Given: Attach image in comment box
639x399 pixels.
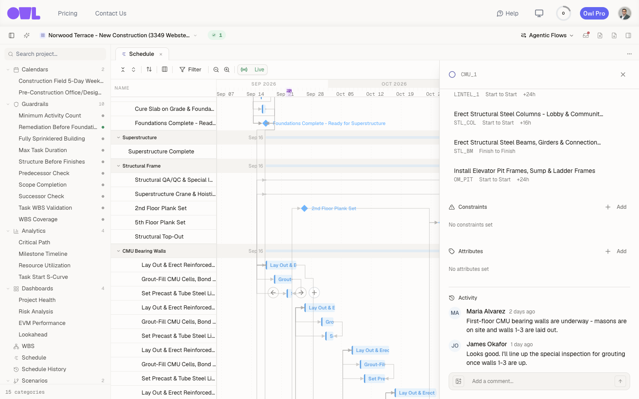Looking at the screenshot, I should coord(458,381).
